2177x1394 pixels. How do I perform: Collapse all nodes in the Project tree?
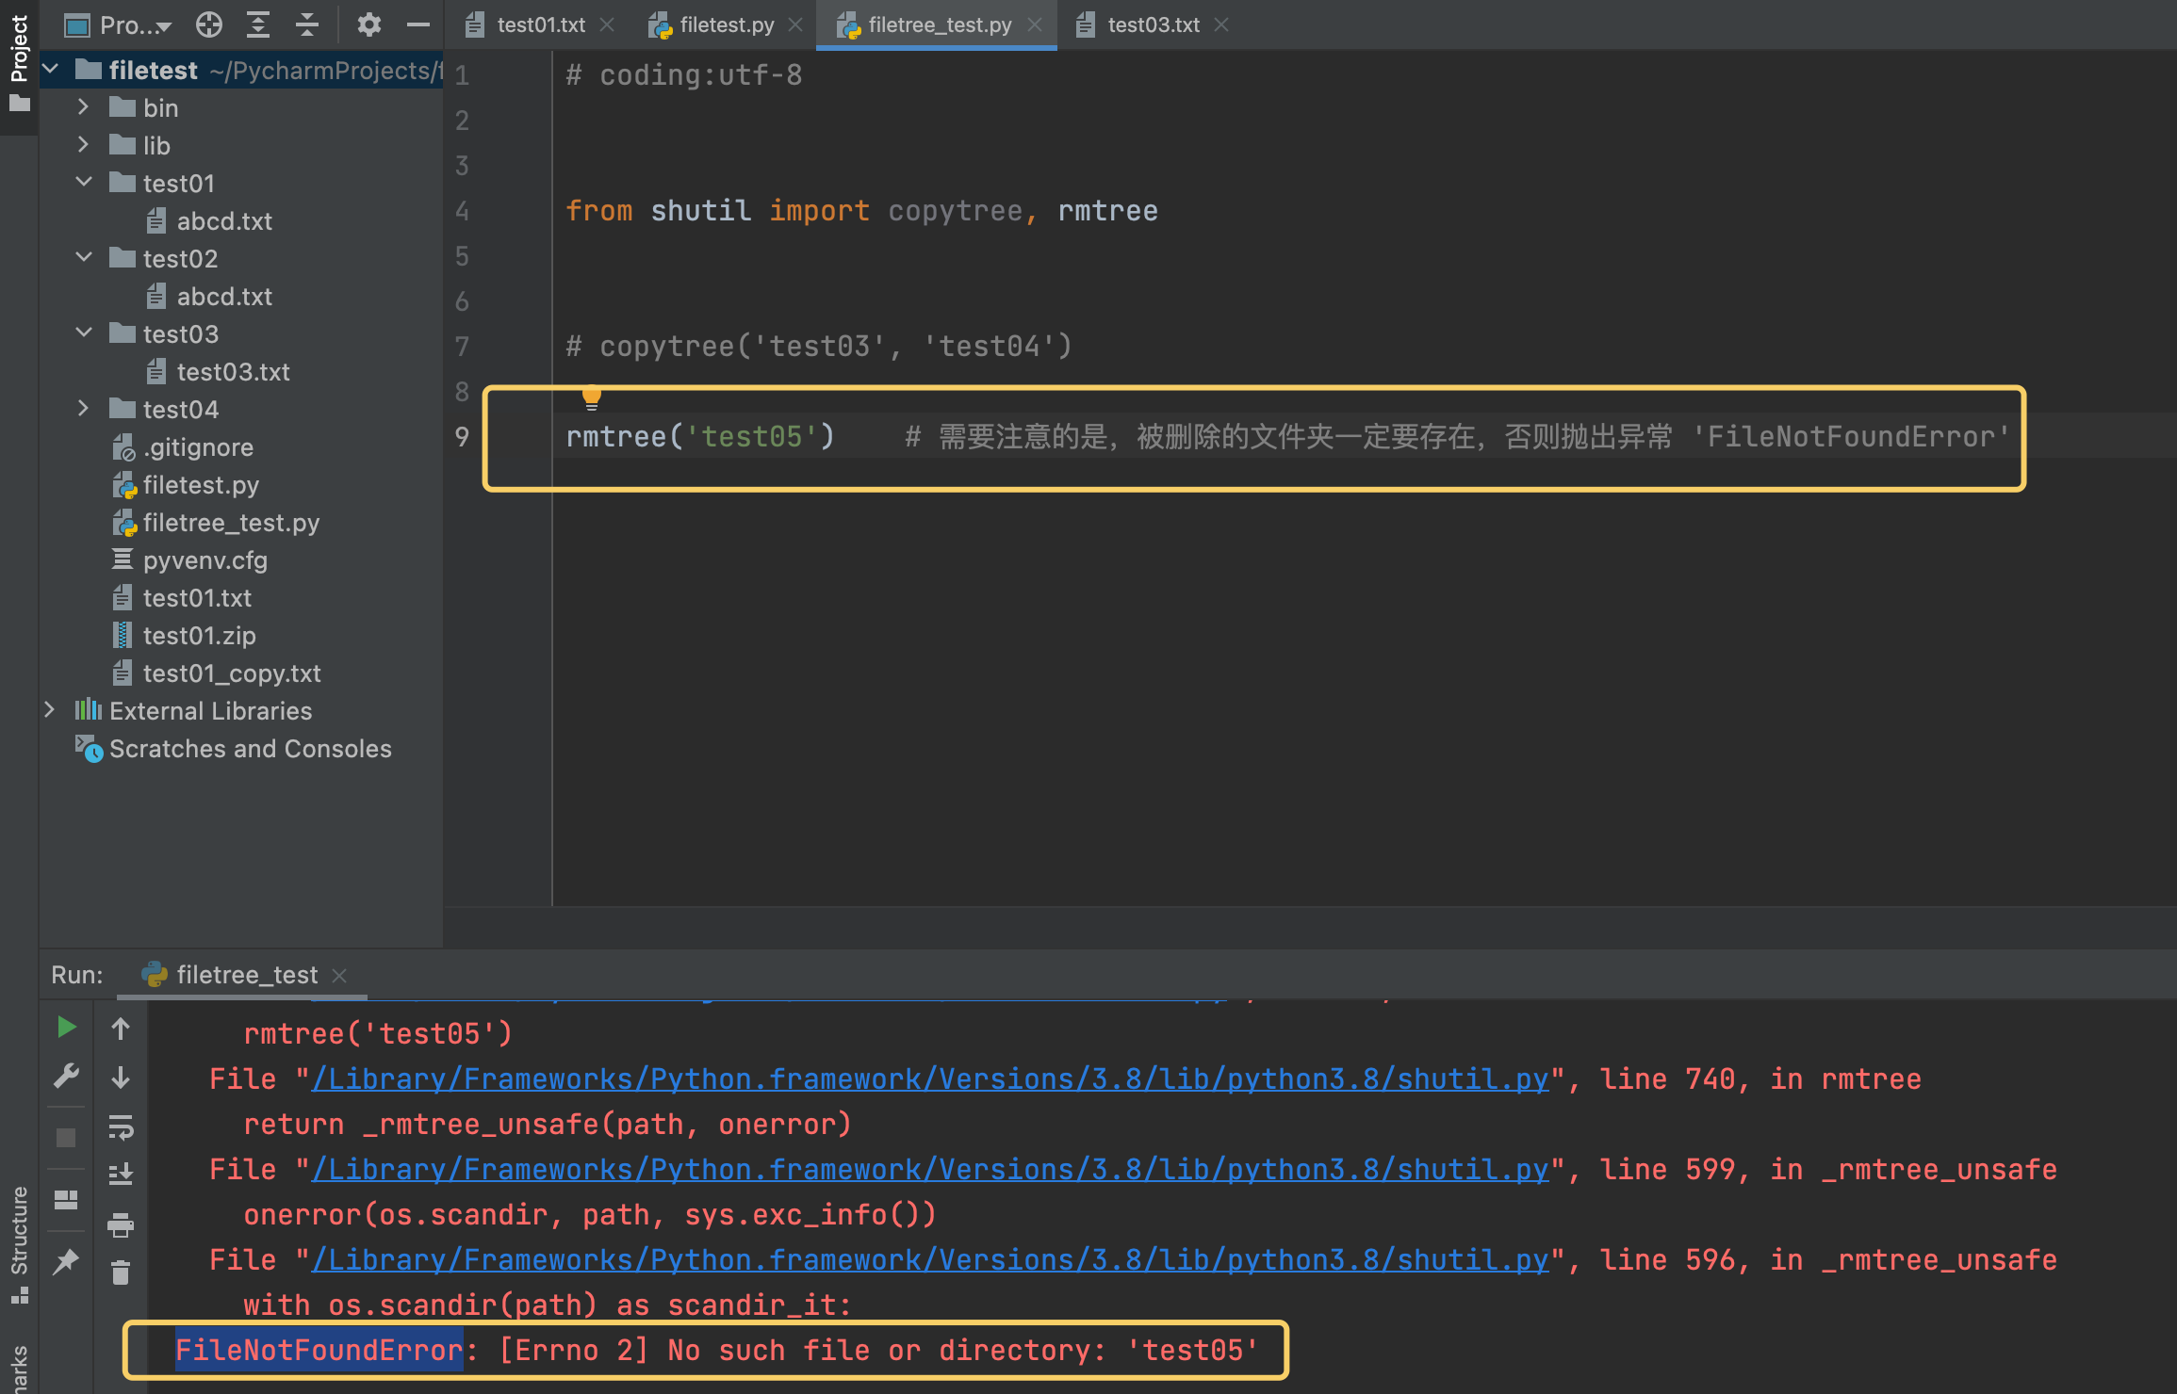pyautogui.click(x=306, y=25)
